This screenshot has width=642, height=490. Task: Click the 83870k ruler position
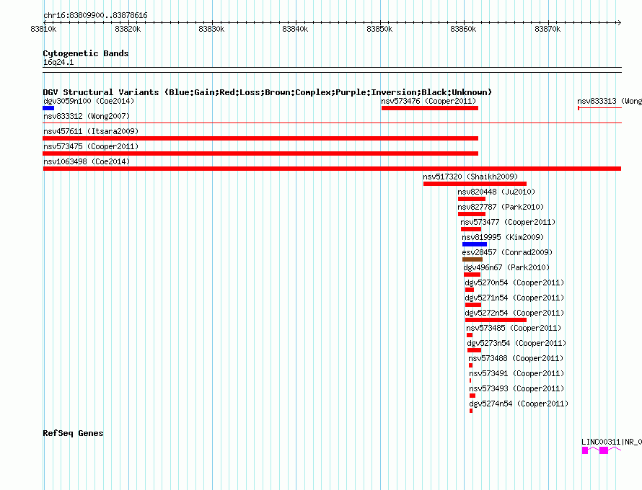coord(548,29)
